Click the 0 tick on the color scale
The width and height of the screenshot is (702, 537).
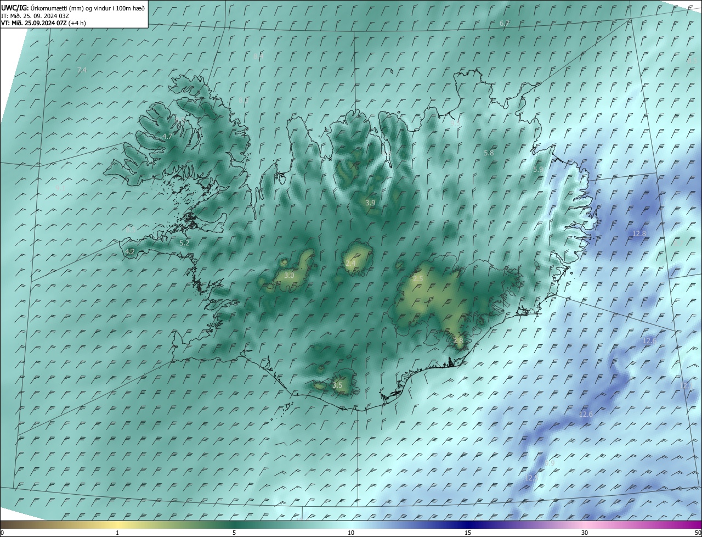point(2,533)
